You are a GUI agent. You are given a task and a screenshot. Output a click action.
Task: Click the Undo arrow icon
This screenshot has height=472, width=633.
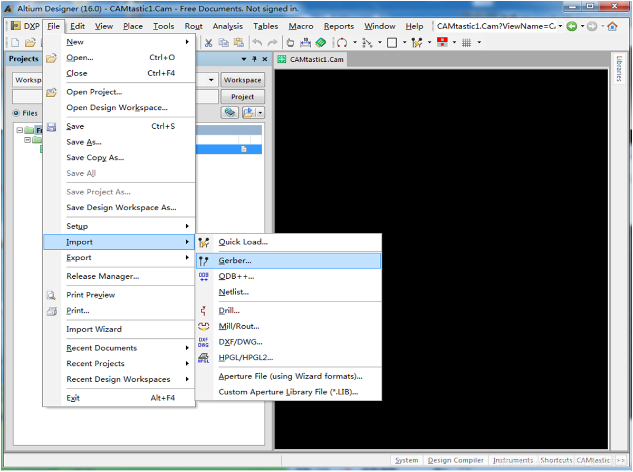257,43
